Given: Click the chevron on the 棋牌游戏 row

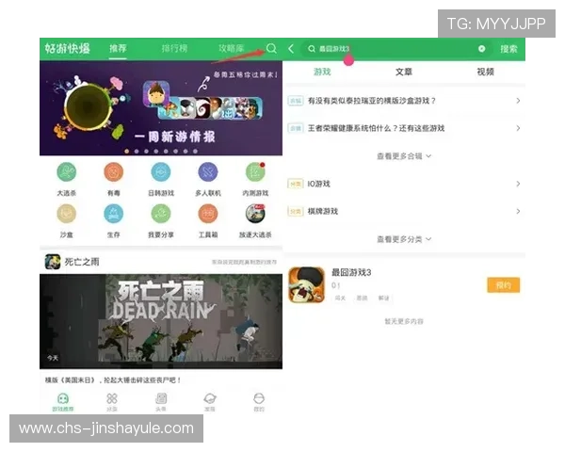Looking at the screenshot, I should [518, 211].
